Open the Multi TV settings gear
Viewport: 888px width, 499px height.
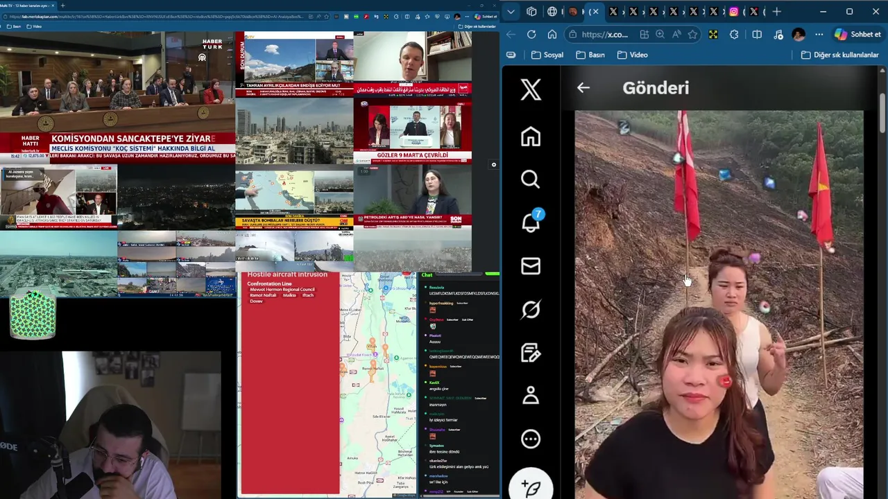pyautogui.click(x=494, y=165)
